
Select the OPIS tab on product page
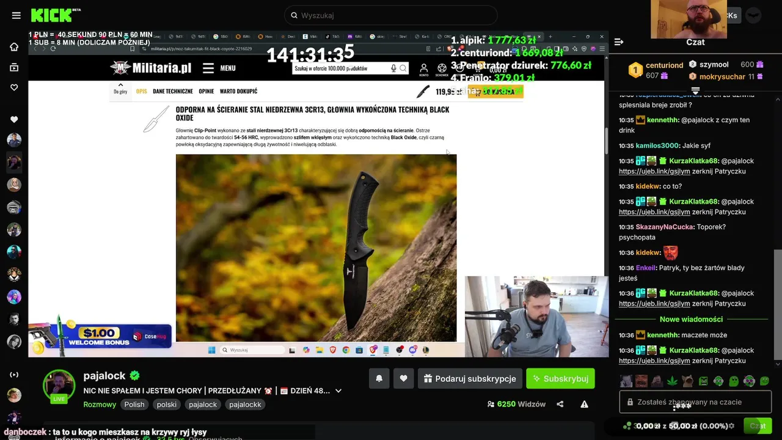(141, 91)
